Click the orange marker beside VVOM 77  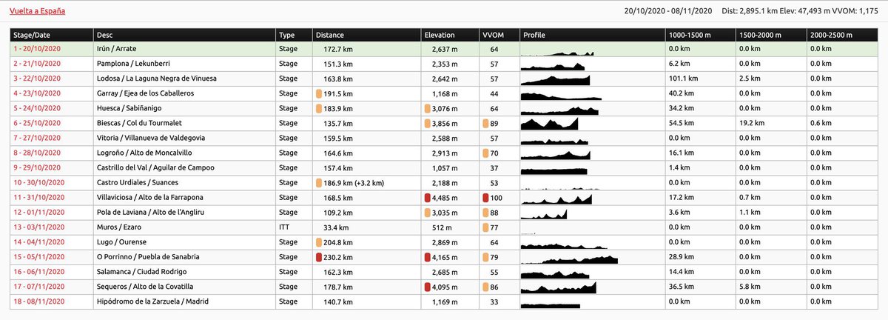[x=485, y=227]
